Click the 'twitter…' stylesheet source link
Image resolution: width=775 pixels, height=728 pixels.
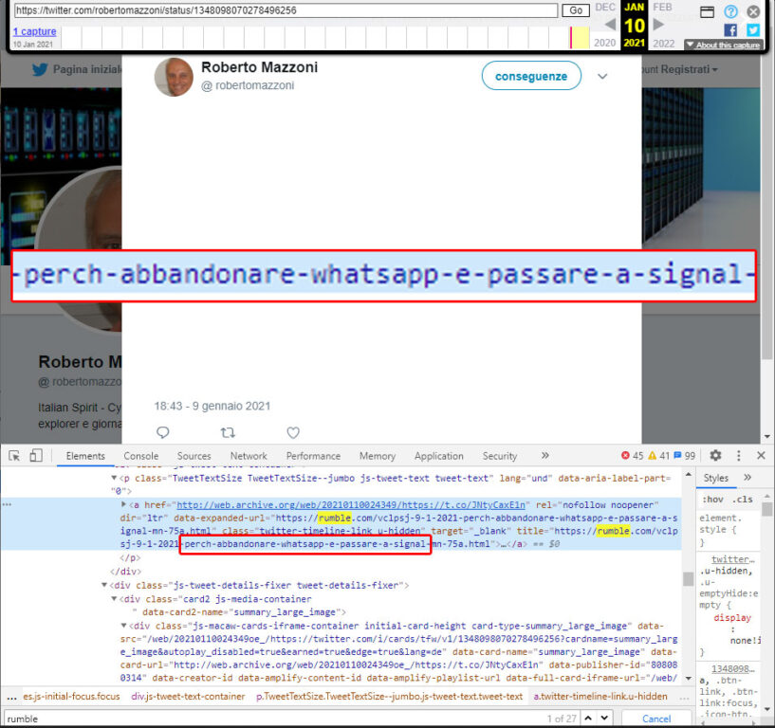tap(733, 559)
